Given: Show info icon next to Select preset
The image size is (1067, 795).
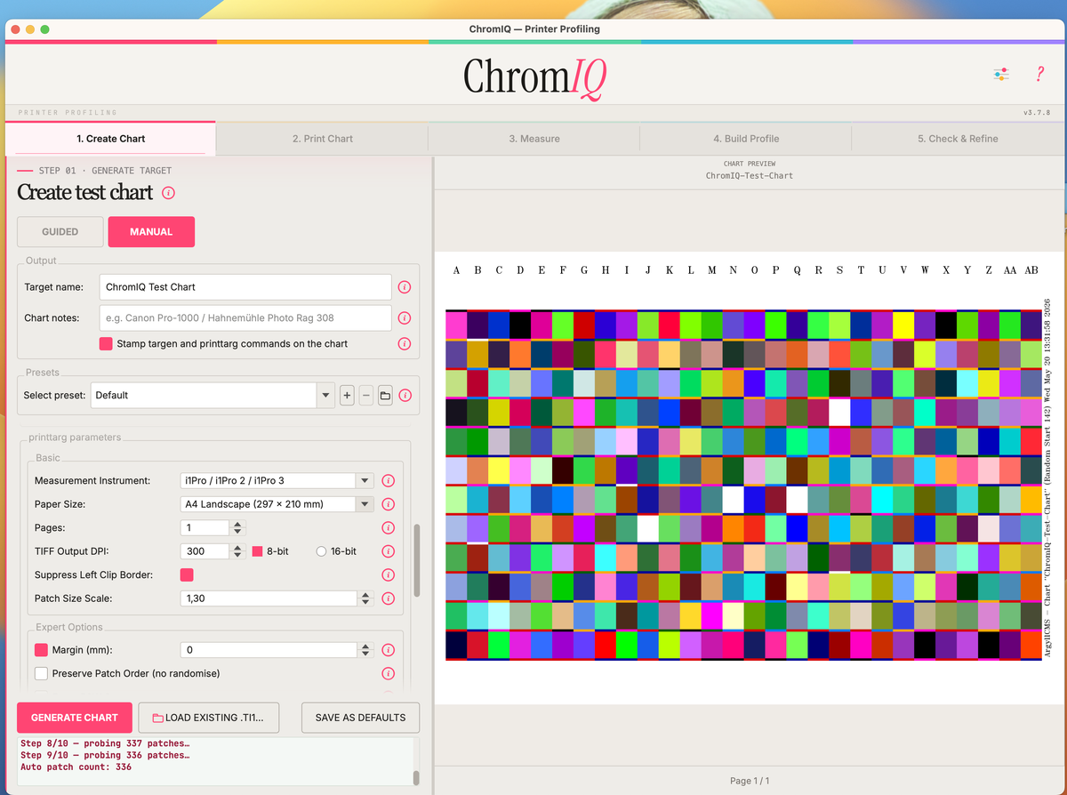Looking at the screenshot, I should (405, 395).
